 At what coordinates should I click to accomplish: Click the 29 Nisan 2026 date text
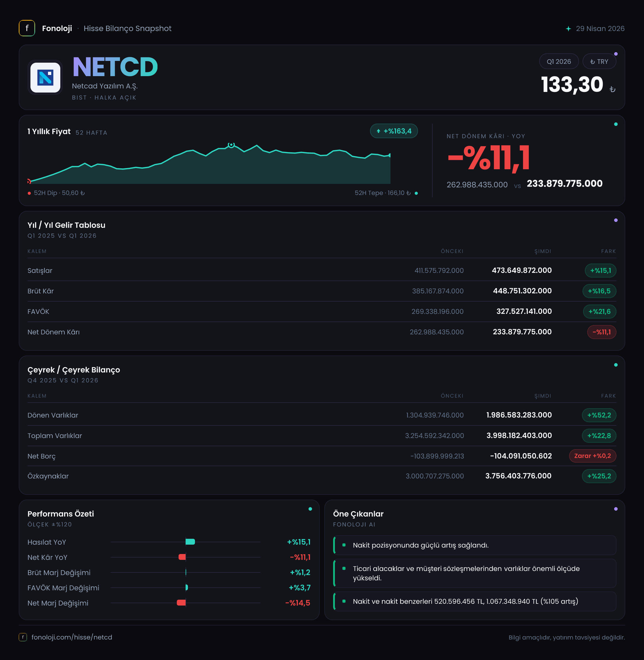(x=600, y=28)
